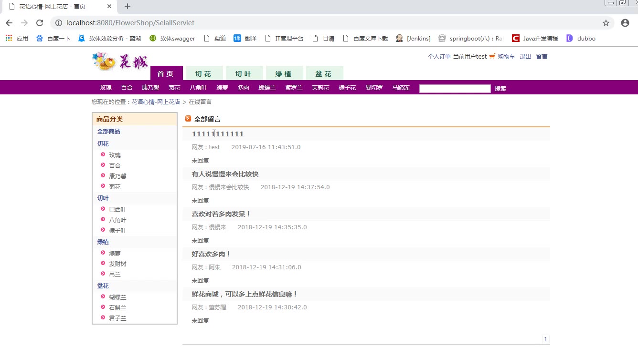Select 多肉 in the purple menu bar
638x347 pixels.
click(x=243, y=88)
